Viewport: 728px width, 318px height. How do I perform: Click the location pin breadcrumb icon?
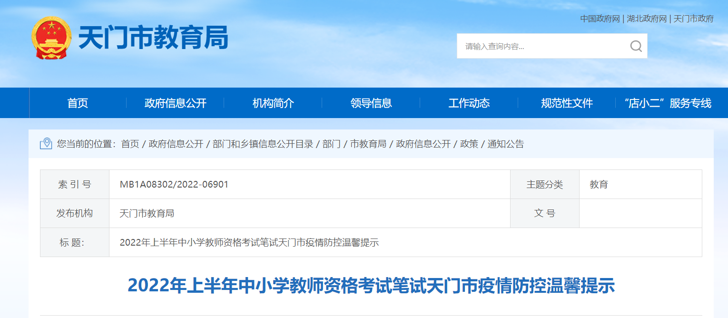click(46, 144)
